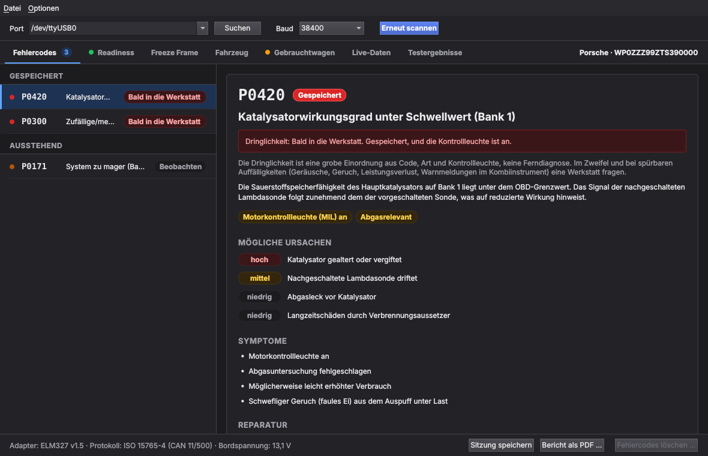This screenshot has width=708, height=456.
Task: Click 'niedrig' badge beside Abgasleck vor Katalysator
Action: click(260, 296)
